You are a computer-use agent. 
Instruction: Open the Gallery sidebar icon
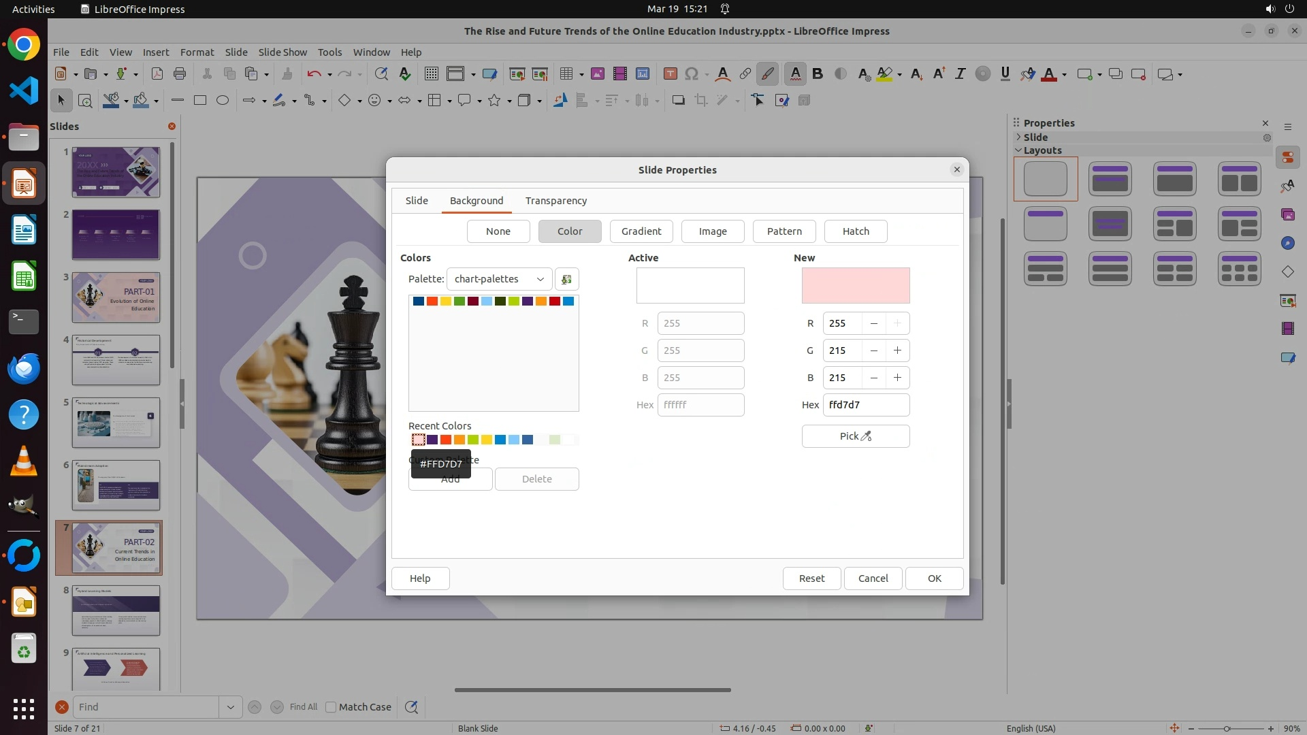pyautogui.click(x=1287, y=214)
